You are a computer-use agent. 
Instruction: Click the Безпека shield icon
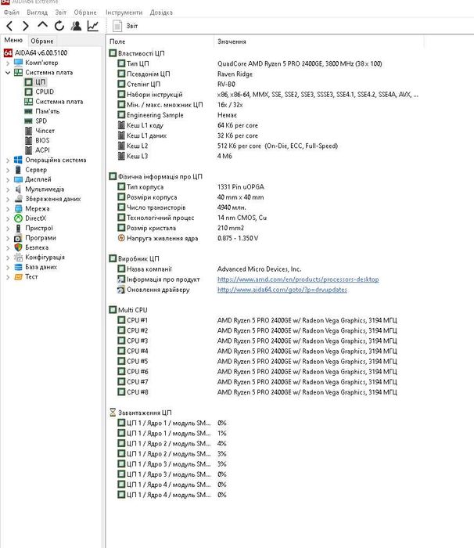point(18,247)
